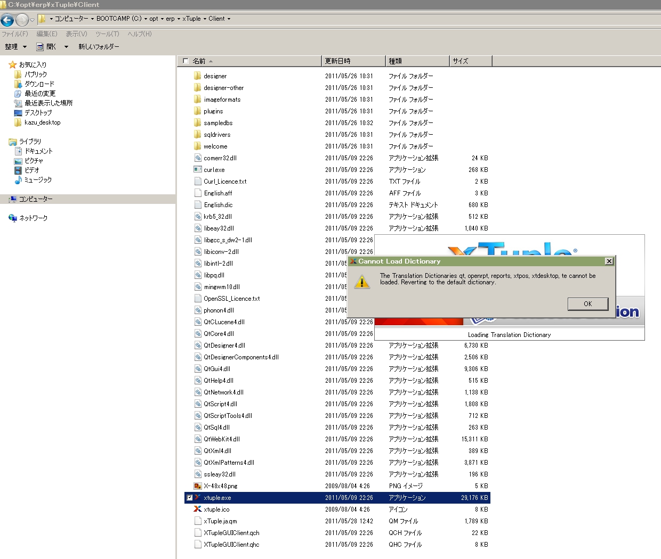661x559 pixels.
Task: Expand the コンピューター breadcrumb arrow
Action: (92, 19)
